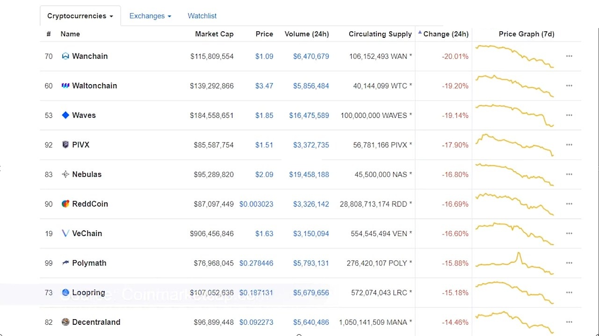Image resolution: width=599 pixels, height=336 pixels.
Task: Open the Waves coin page link
Action: tap(84, 115)
